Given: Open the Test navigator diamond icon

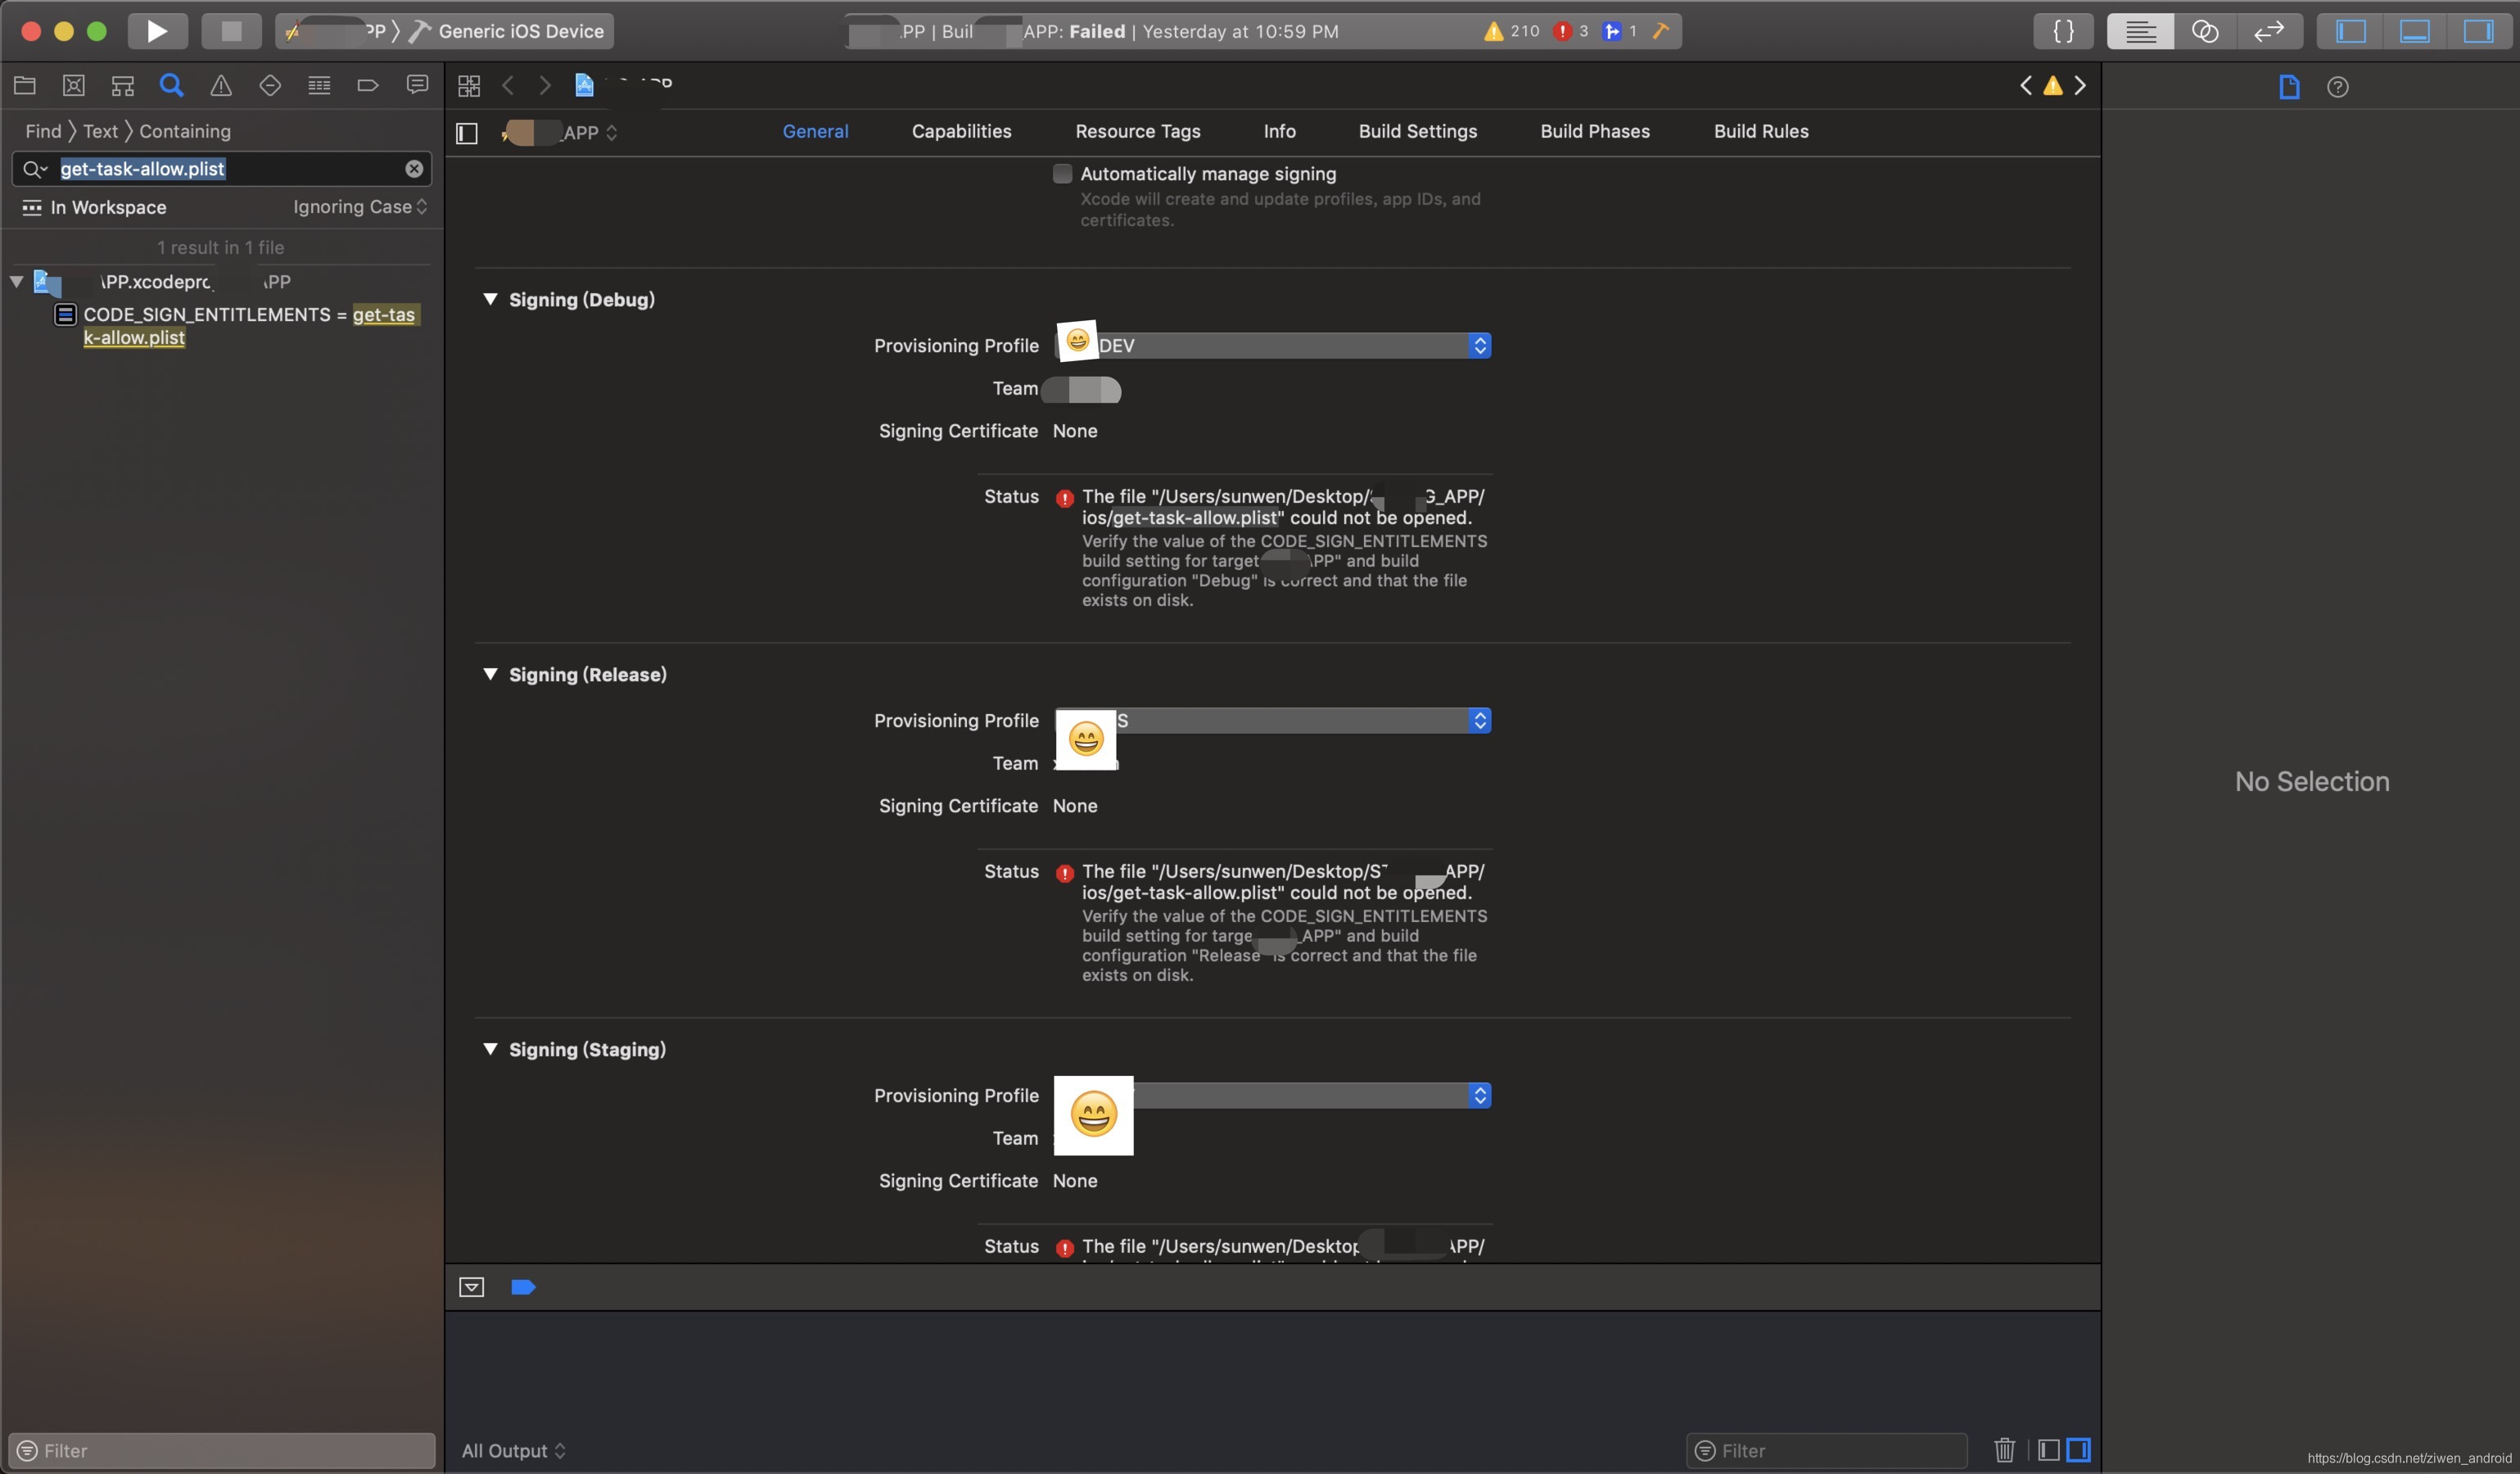Looking at the screenshot, I should (270, 85).
